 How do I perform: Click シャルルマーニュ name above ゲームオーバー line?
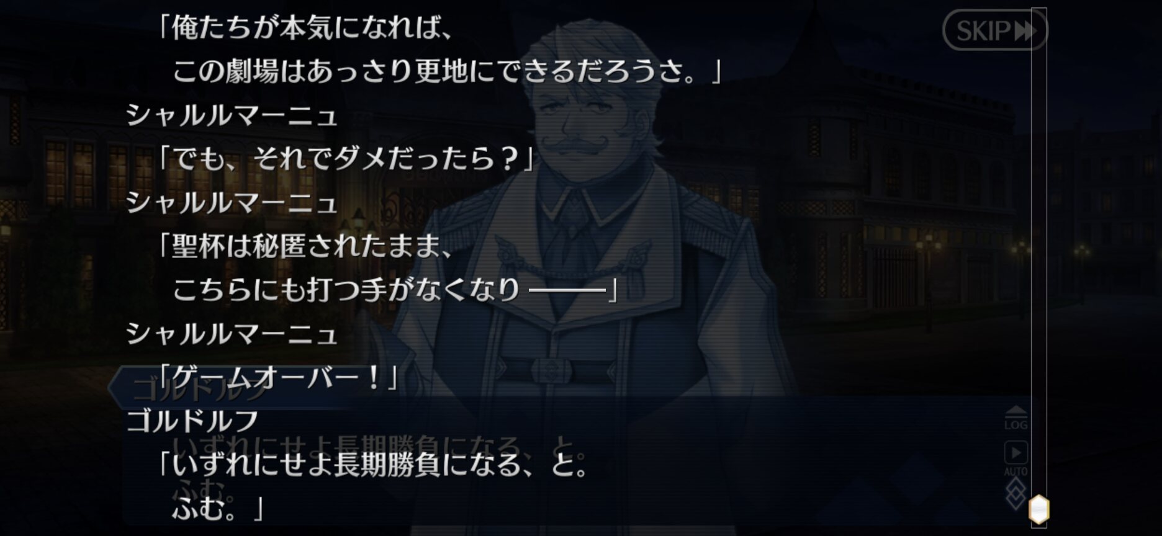[232, 334]
